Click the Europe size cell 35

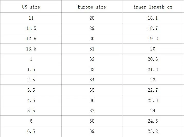pos(92,90)
